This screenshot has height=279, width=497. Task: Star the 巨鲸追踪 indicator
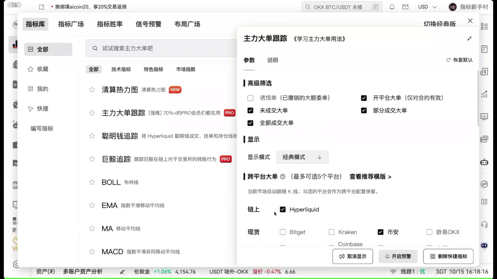point(92,159)
